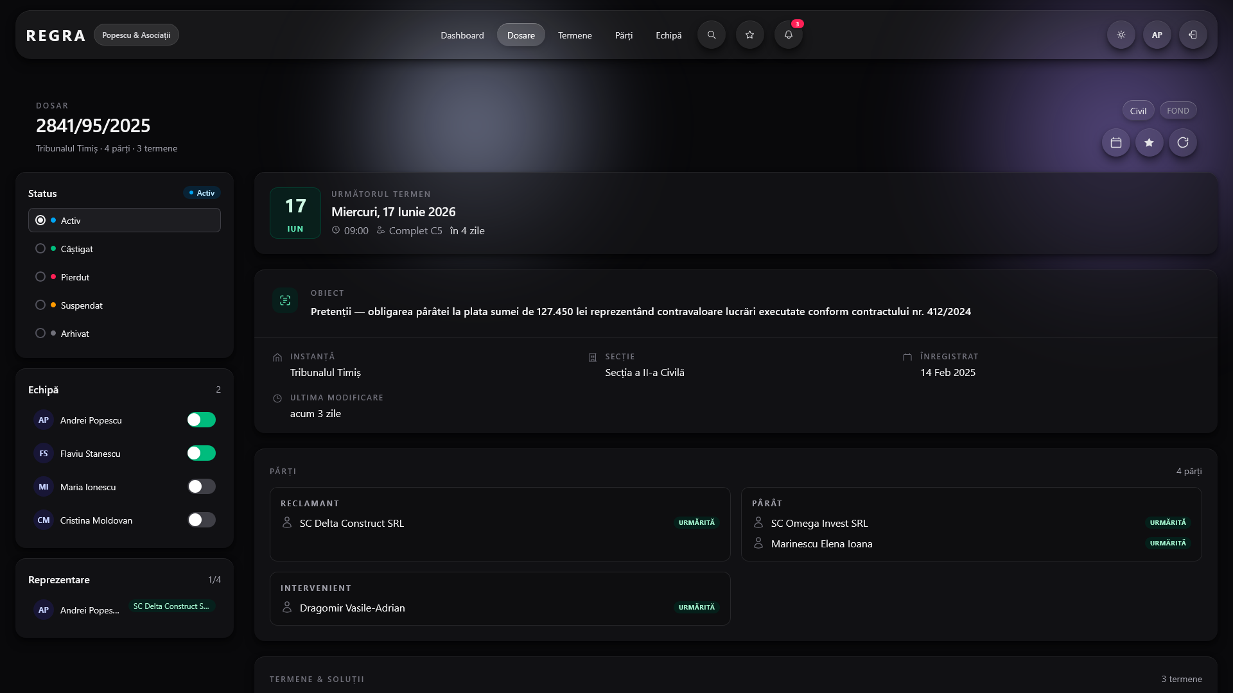
Task: Open the Părți navigation tab
Action: (624, 35)
